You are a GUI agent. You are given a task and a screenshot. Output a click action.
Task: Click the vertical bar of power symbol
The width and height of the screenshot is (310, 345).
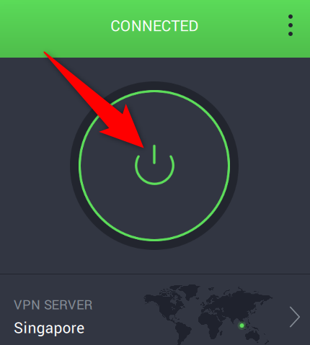[154, 154]
